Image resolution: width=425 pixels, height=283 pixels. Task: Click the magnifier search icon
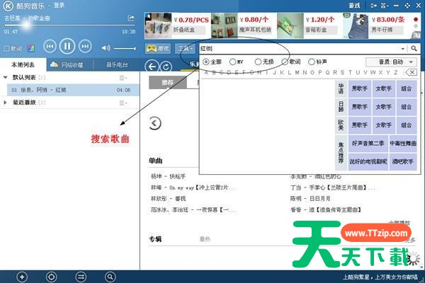coord(414,49)
